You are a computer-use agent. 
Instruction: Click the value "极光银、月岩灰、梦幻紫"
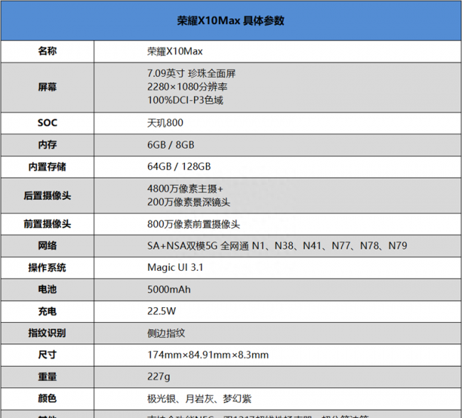[200, 399]
